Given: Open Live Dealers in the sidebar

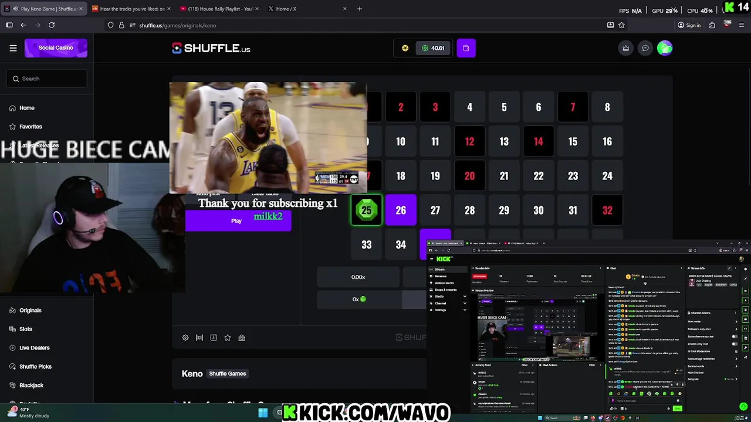Looking at the screenshot, I should click(x=35, y=348).
